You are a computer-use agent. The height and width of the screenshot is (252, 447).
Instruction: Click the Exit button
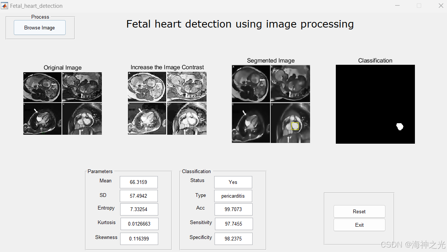[359, 225]
